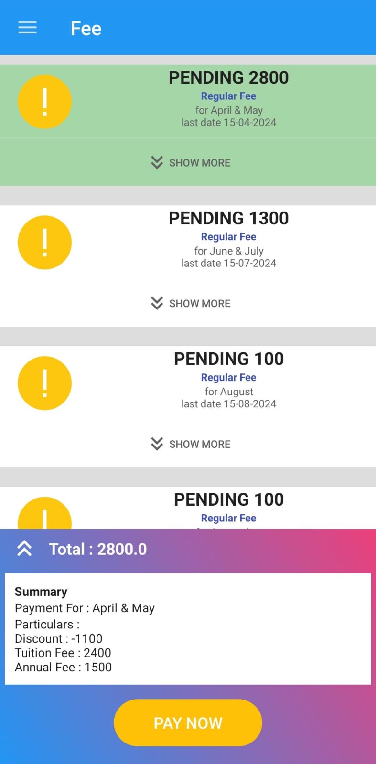
Task: Click the warning icon on PENDING 1300 entry
Action: [44, 242]
